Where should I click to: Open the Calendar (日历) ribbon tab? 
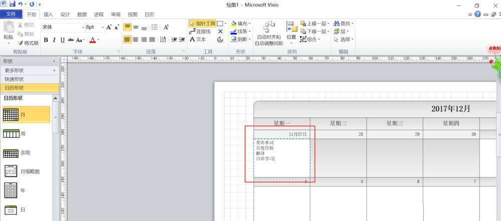[x=149, y=15]
